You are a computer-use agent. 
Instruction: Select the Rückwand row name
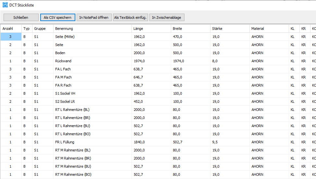pyautogui.click(x=63, y=61)
